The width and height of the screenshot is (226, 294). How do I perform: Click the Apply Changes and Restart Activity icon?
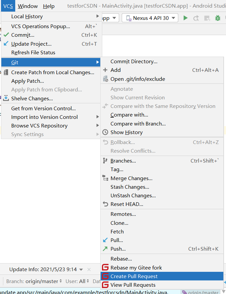click(196, 18)
